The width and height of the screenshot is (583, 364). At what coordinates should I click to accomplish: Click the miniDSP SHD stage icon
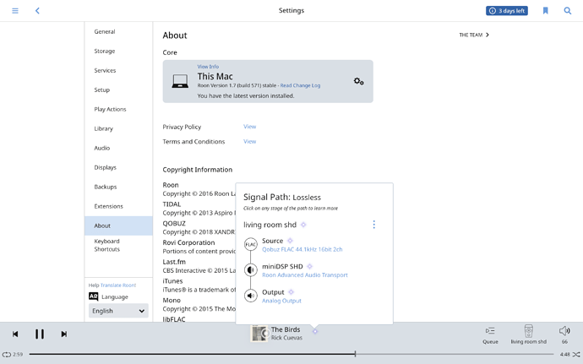pos(251,270)
